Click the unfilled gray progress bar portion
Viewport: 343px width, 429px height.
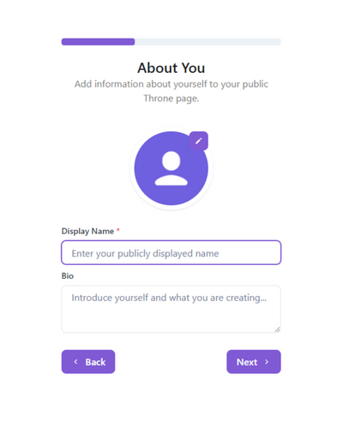[x=208, y=42]
